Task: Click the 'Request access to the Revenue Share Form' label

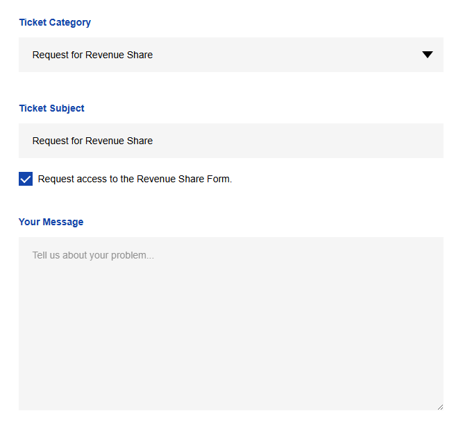Action: pyautogui.click(x=135, y=179)
